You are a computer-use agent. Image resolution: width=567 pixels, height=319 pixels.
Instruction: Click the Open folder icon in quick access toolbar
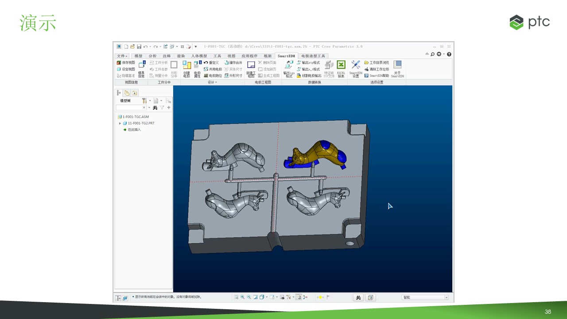click(x=132, y=47)
